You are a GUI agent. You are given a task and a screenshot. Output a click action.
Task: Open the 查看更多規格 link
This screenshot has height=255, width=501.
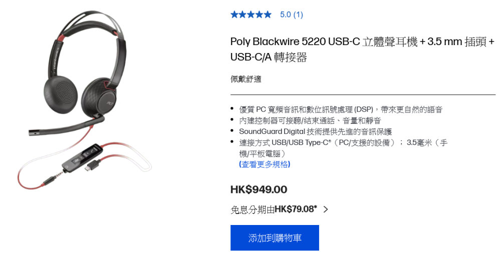click(x=265, y=164)
